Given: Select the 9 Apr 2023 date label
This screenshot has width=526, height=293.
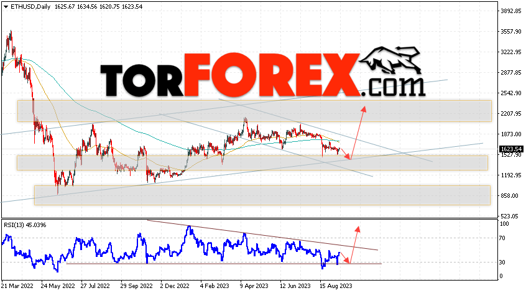Looking at the screenshot, I should pyautogui.click(x=254, y=286).
